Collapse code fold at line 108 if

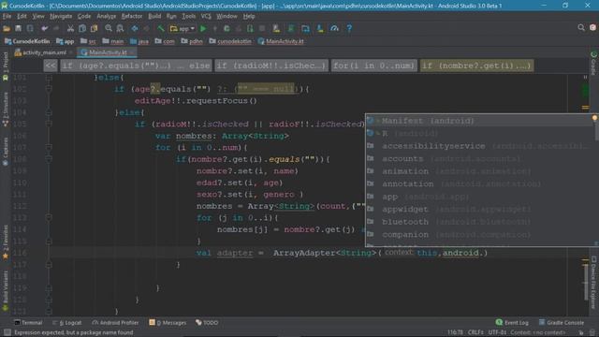[x=49, y=159]
